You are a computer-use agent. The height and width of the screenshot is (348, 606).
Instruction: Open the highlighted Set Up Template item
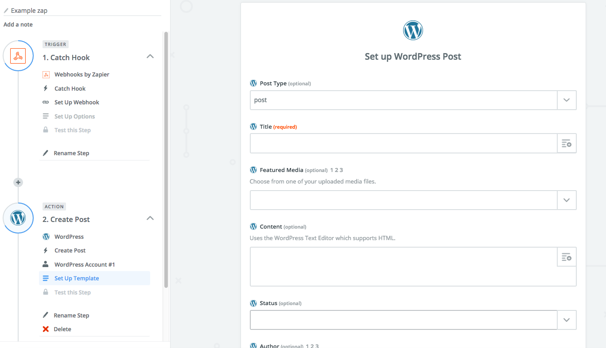tap(95, 278)
